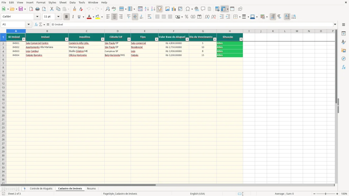Select row 5 header

click(x=3, y=55)
